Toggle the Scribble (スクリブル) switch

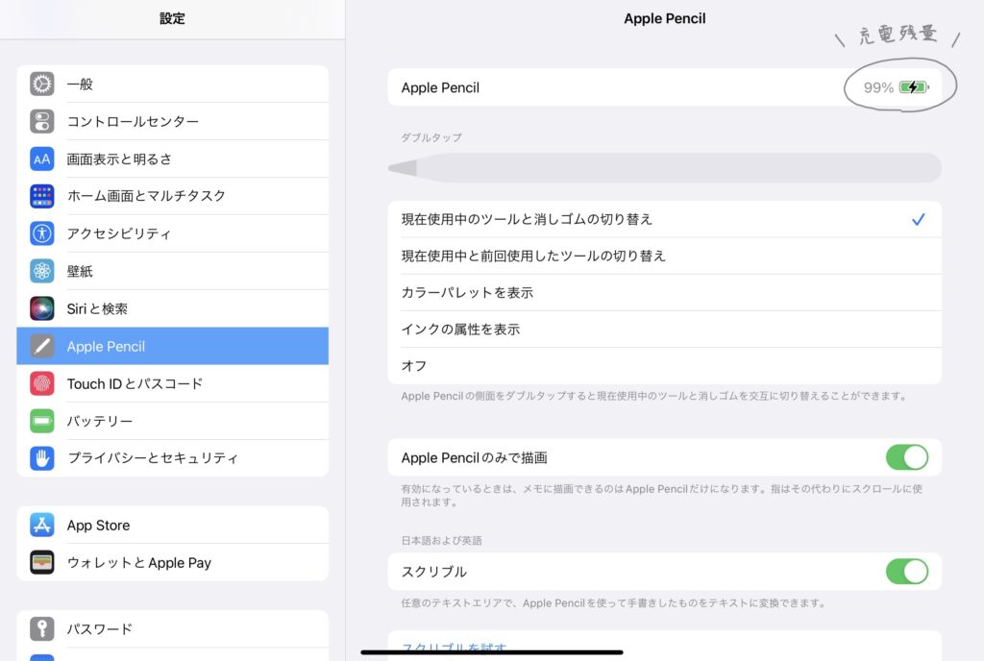click(907, 572)
